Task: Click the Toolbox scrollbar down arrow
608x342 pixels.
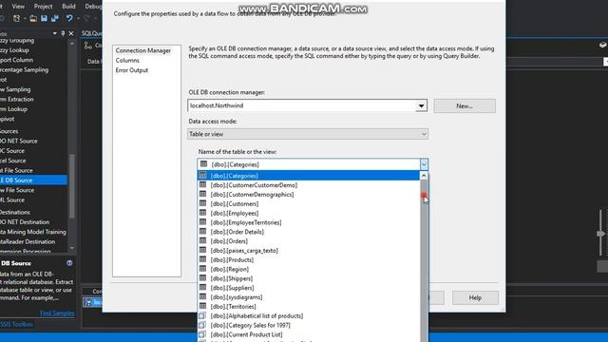Action: click(72, 248)
